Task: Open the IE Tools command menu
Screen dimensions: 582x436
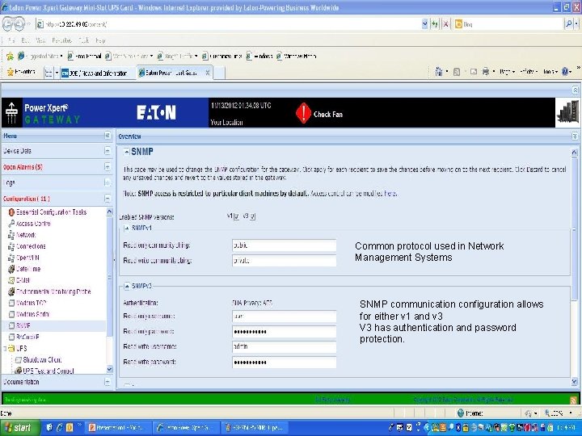Action: [x=550, y=72]
